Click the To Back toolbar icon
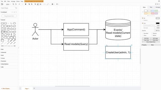Image resolution: width=161 pixels, height=90 pixels. (32, 4)
